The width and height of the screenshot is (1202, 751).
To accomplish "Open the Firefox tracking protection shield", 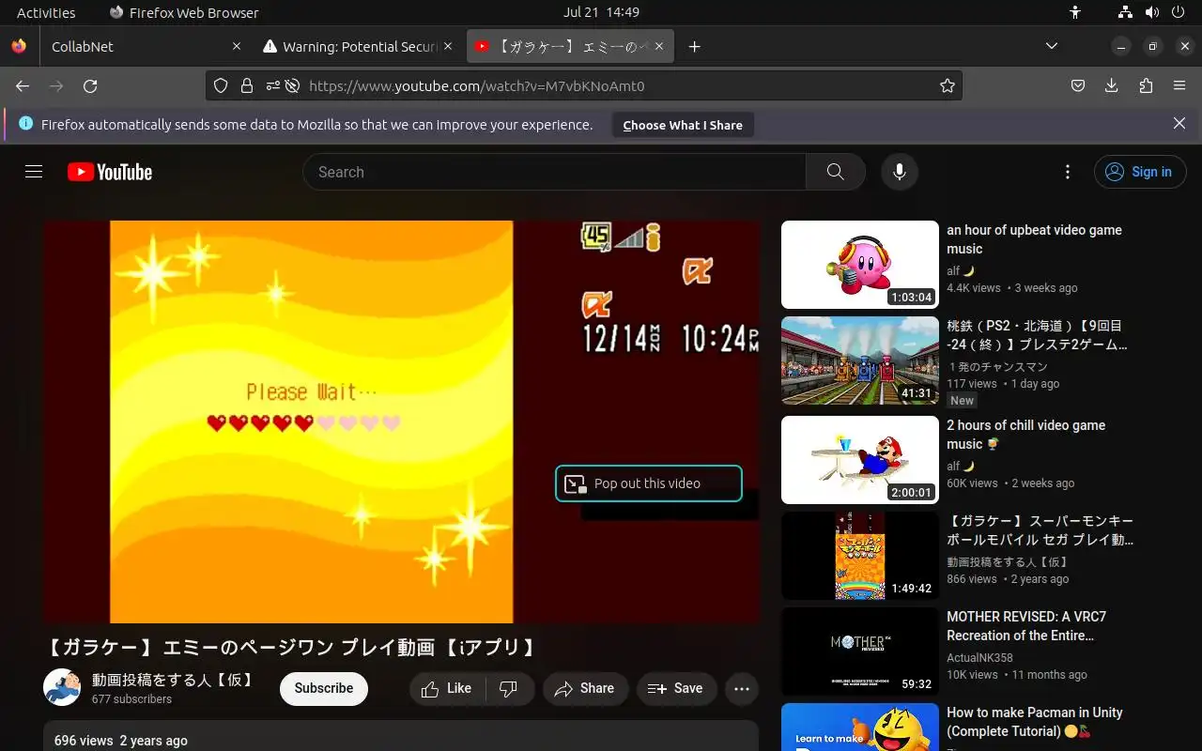I will (221, 85).
